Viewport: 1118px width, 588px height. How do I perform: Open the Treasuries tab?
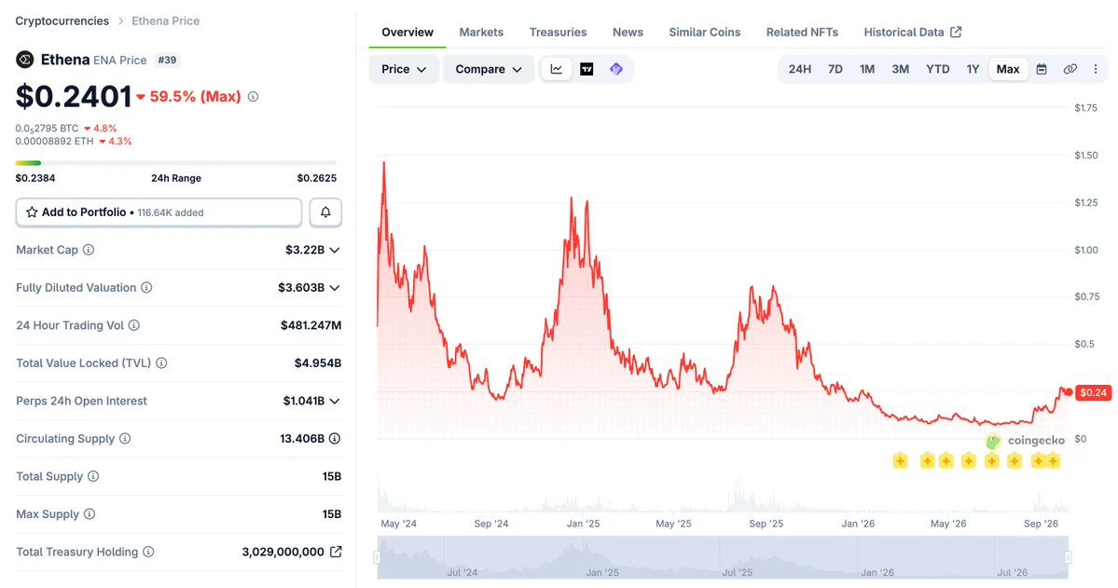click(x=558, y=32)
